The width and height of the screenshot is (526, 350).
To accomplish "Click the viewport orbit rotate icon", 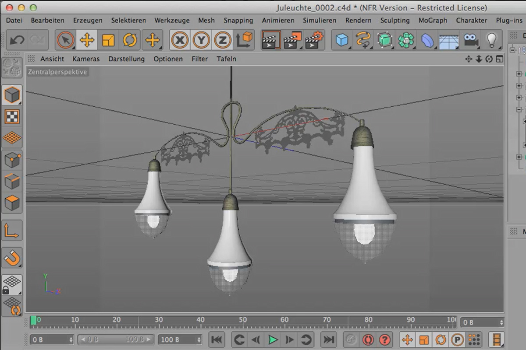I will coord(489,59).
